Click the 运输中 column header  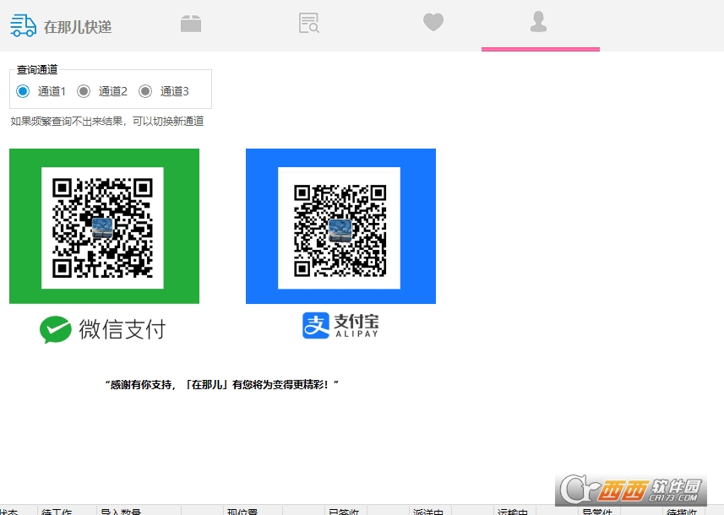(513, 512)
